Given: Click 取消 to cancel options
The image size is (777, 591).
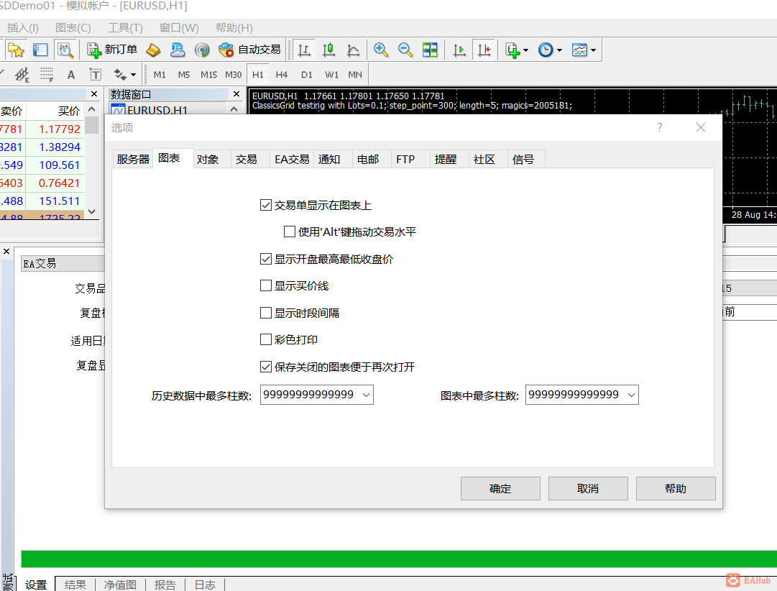Looking at the screenshot, I should pyautogui.click(x=588, y=488).
